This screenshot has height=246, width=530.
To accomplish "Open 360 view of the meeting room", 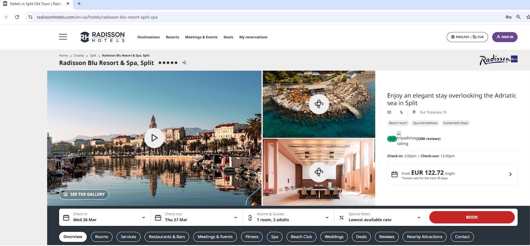I will click(x=318, y=172).
